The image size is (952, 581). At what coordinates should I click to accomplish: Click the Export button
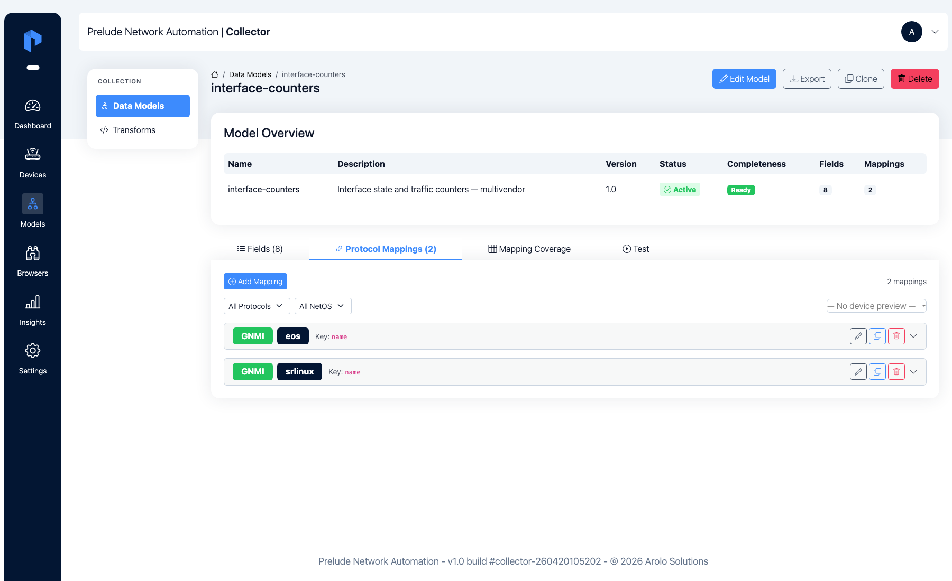(807, 79)
